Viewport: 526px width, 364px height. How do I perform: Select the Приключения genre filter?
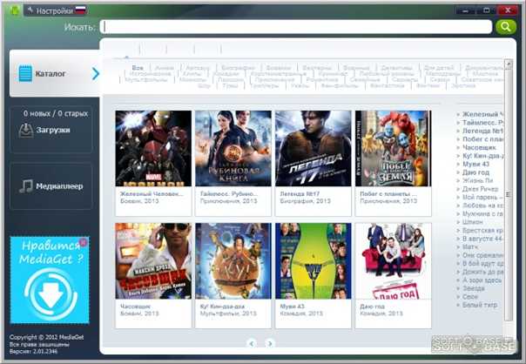[274, 79]
